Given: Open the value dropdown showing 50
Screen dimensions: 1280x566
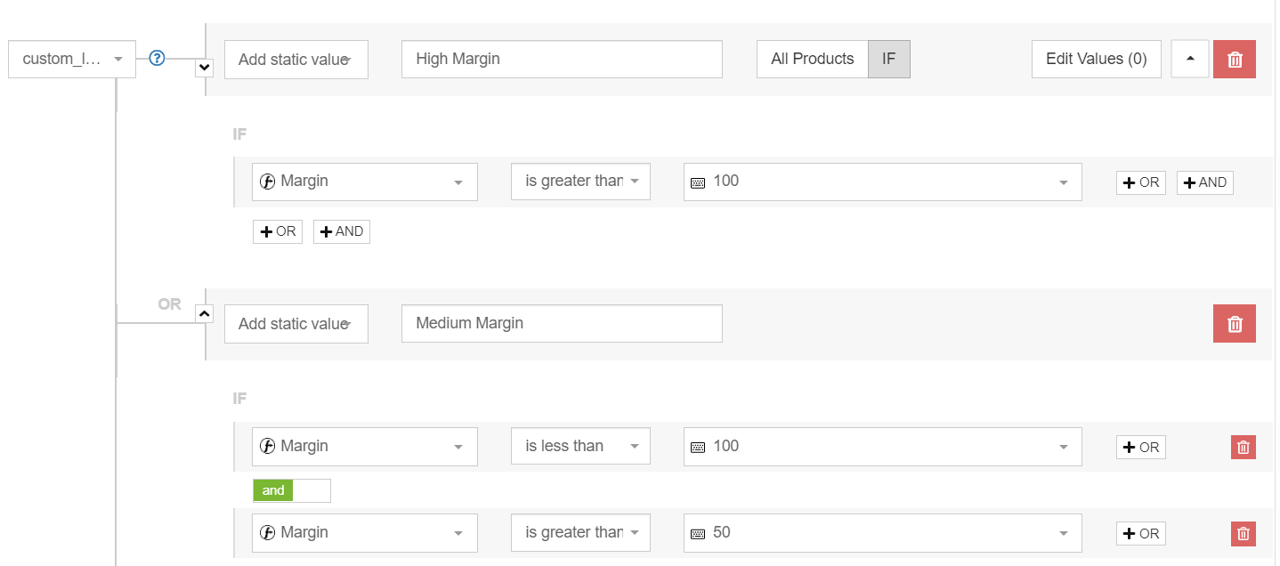Looking at the screenshot, I should point(883,533).
